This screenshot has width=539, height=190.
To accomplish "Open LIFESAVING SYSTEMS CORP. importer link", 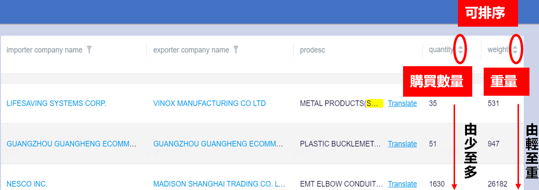I will coord(56,103).
